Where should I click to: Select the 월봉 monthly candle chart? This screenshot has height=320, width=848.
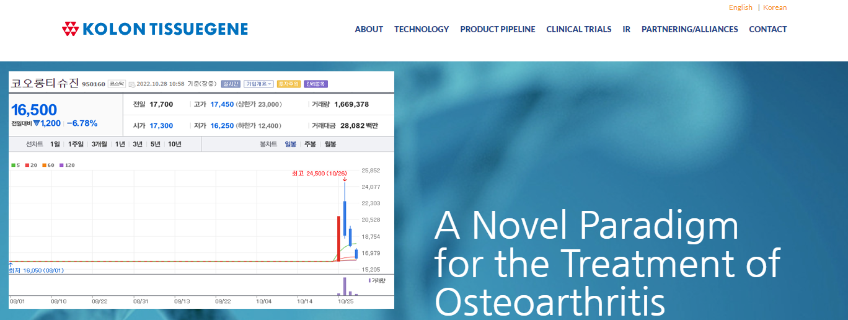click(330, 144)
